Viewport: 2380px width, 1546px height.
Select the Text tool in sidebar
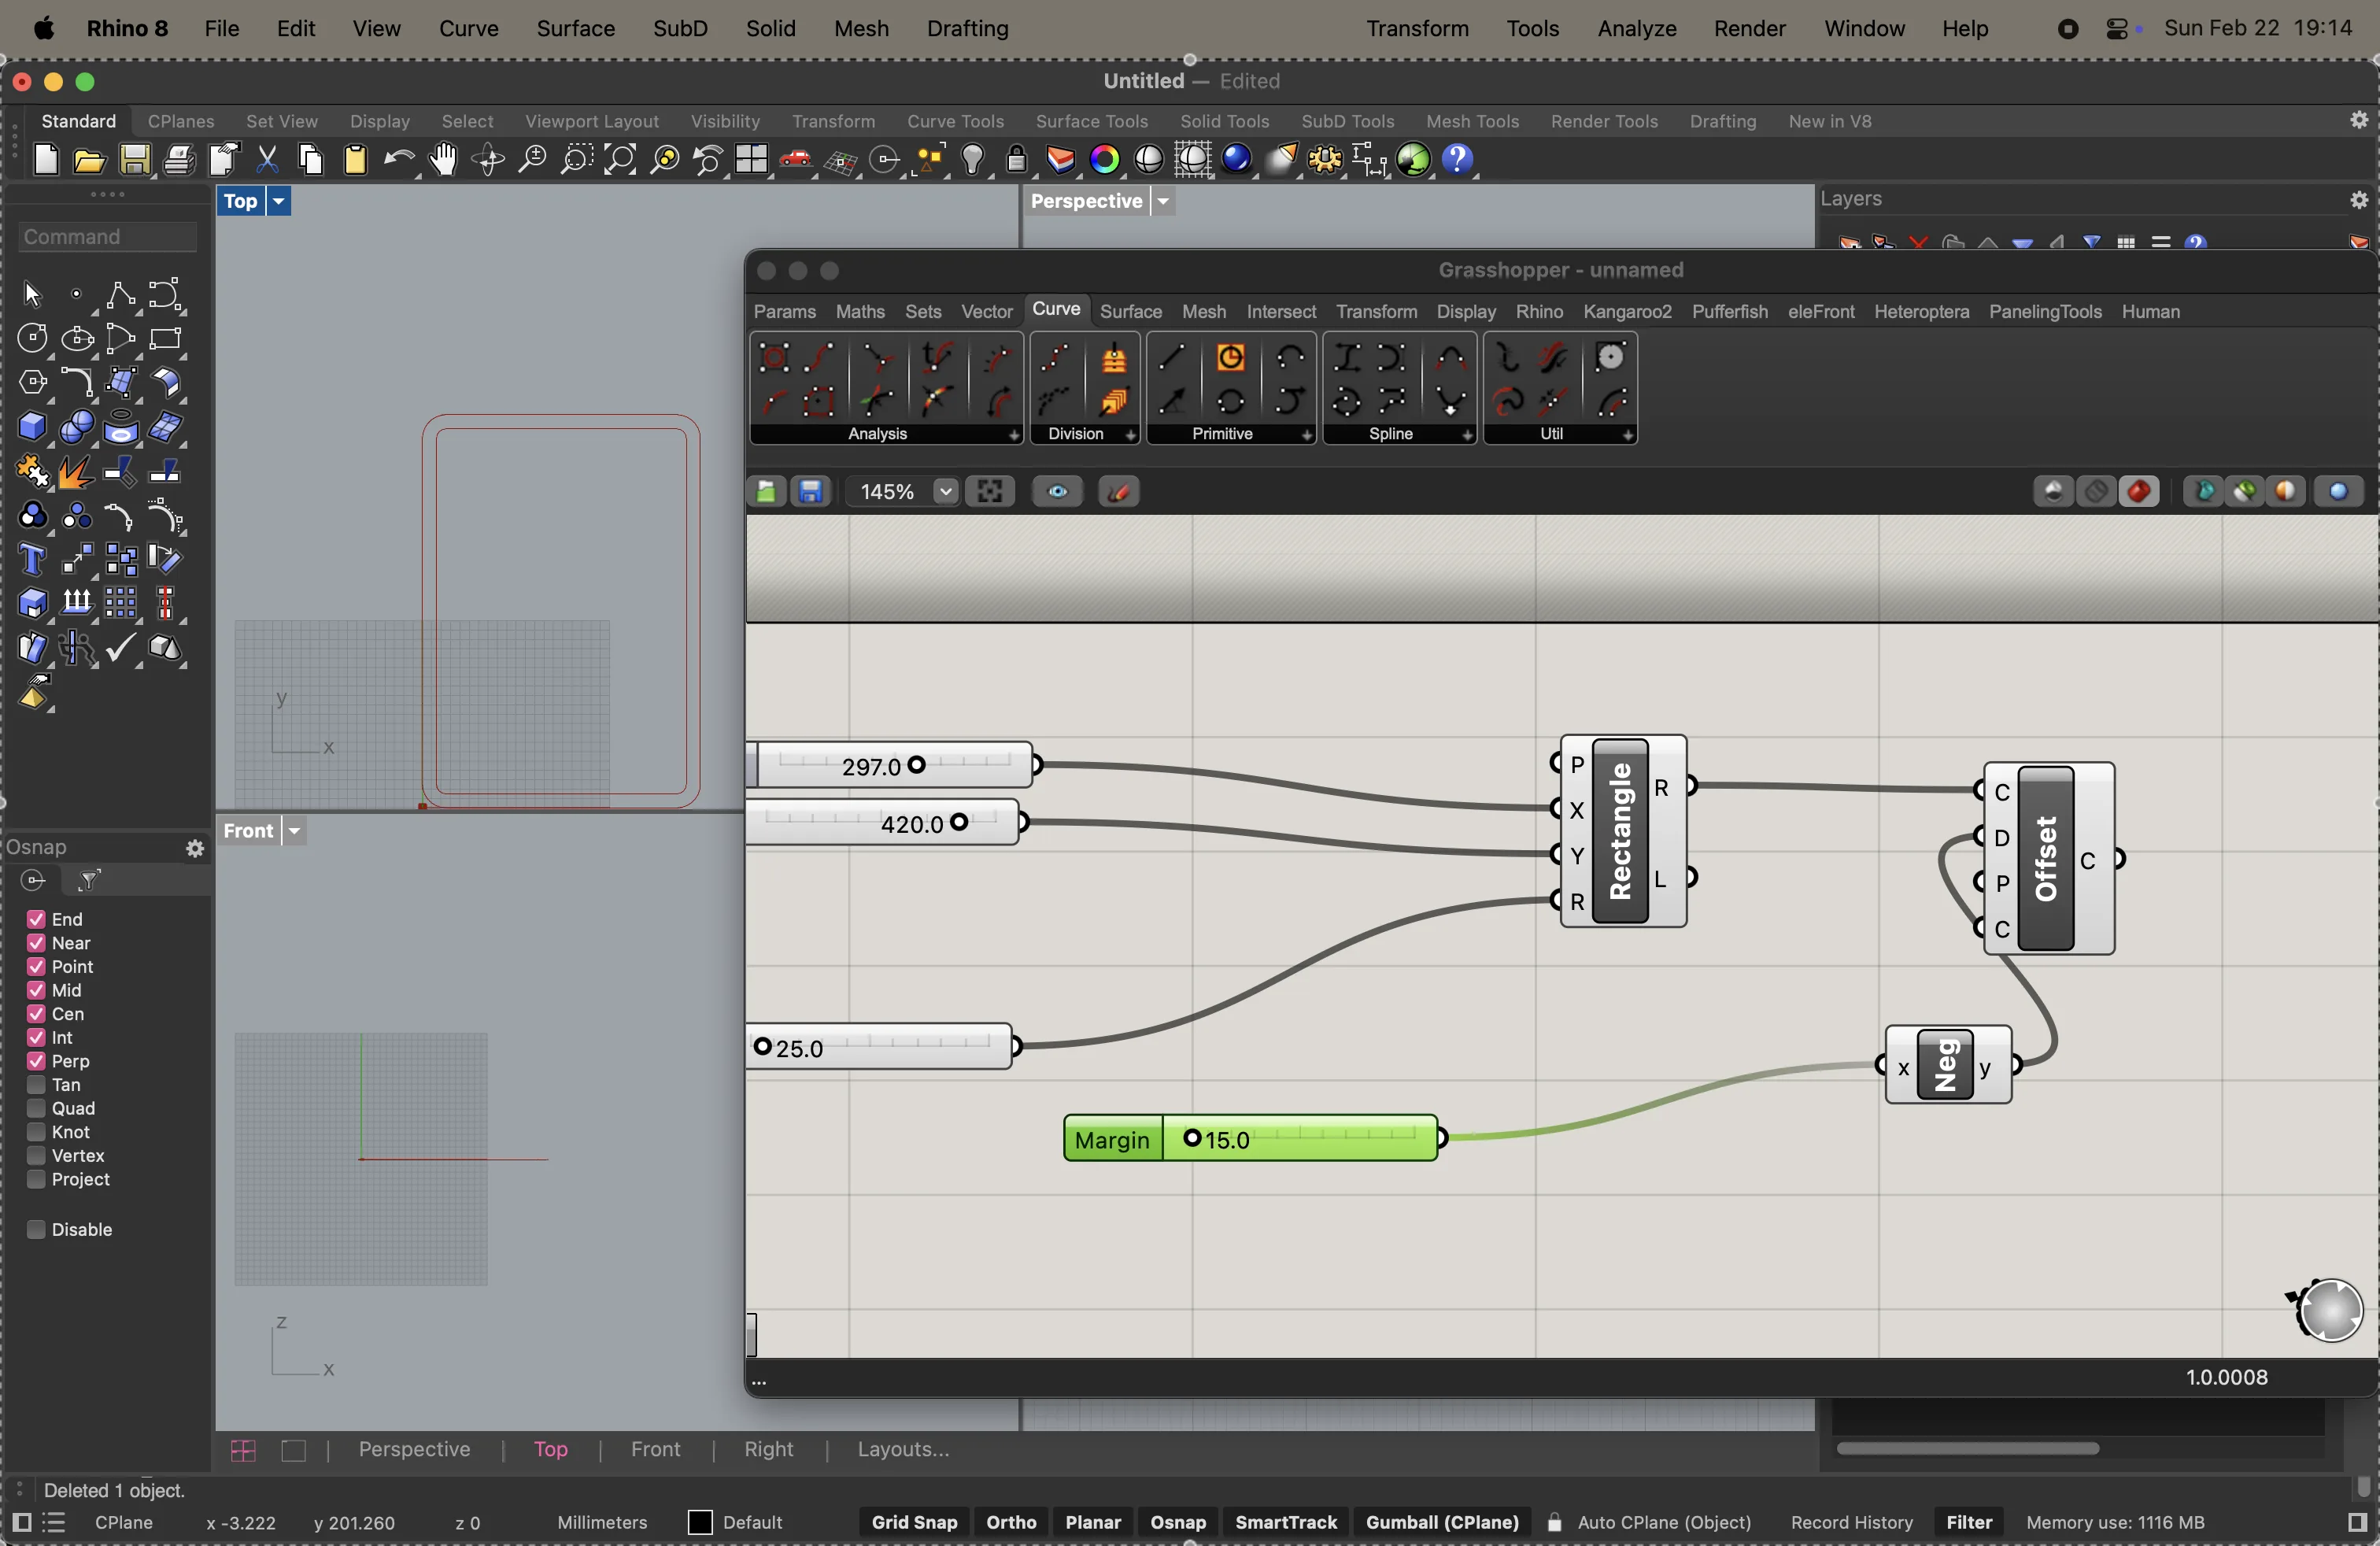coord(32,560)
